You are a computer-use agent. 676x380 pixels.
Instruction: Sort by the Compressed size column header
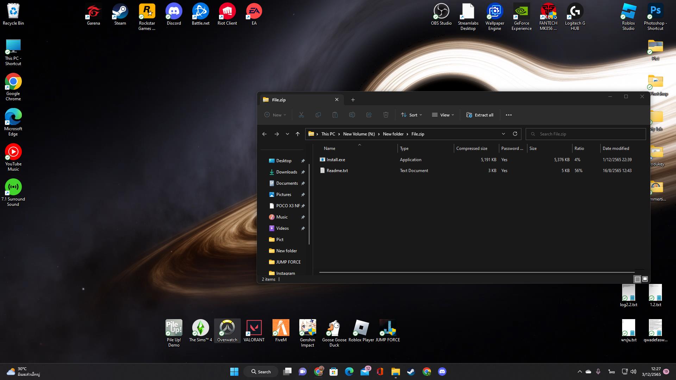[x=472, y=148]
